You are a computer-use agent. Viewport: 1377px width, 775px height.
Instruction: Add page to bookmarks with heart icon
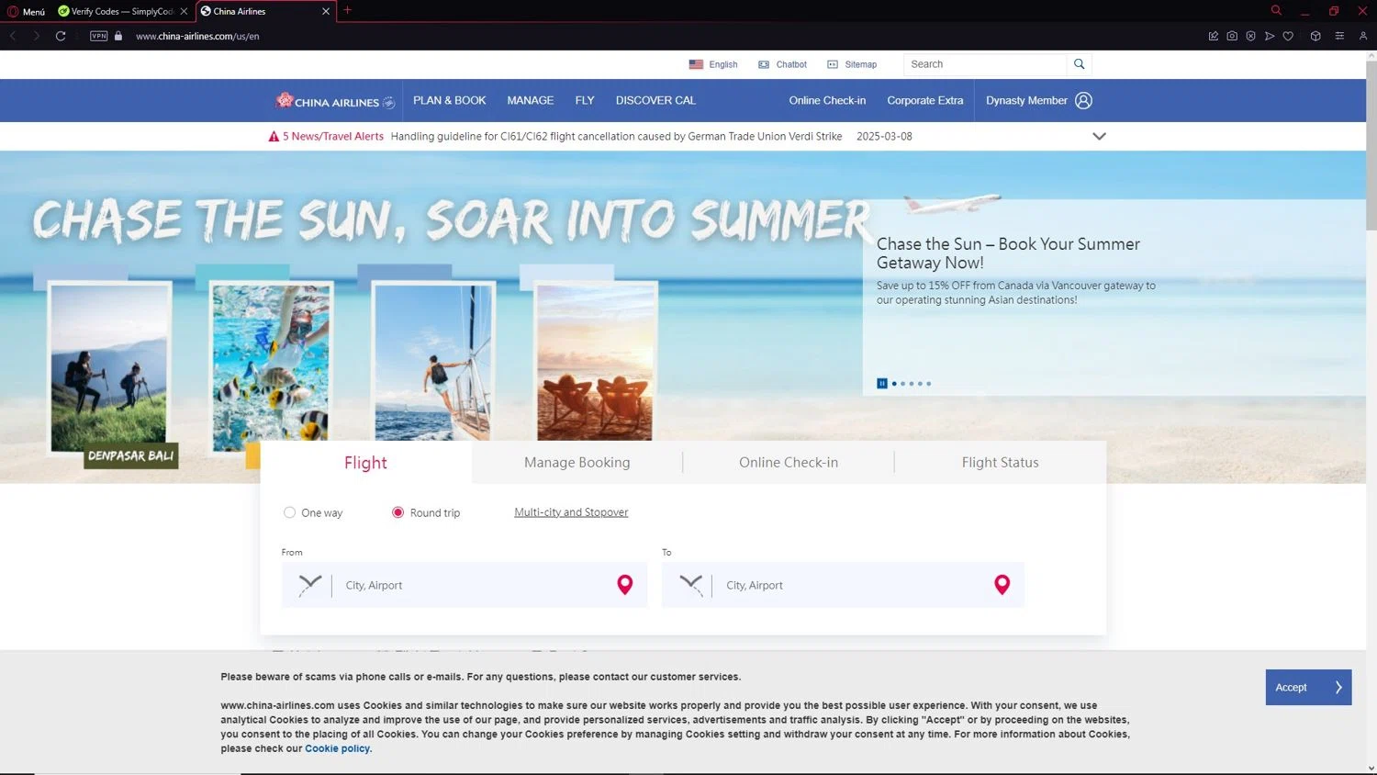(1288, 36)
